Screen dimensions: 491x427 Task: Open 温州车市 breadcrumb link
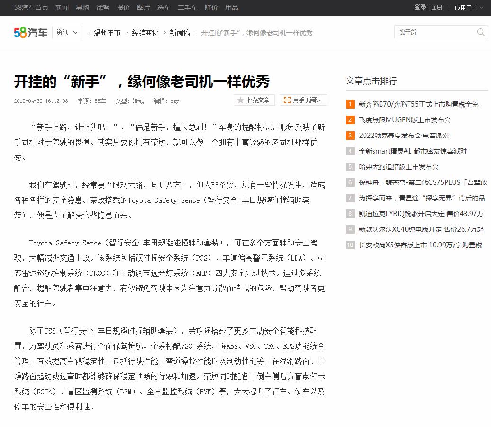(107, 33)
